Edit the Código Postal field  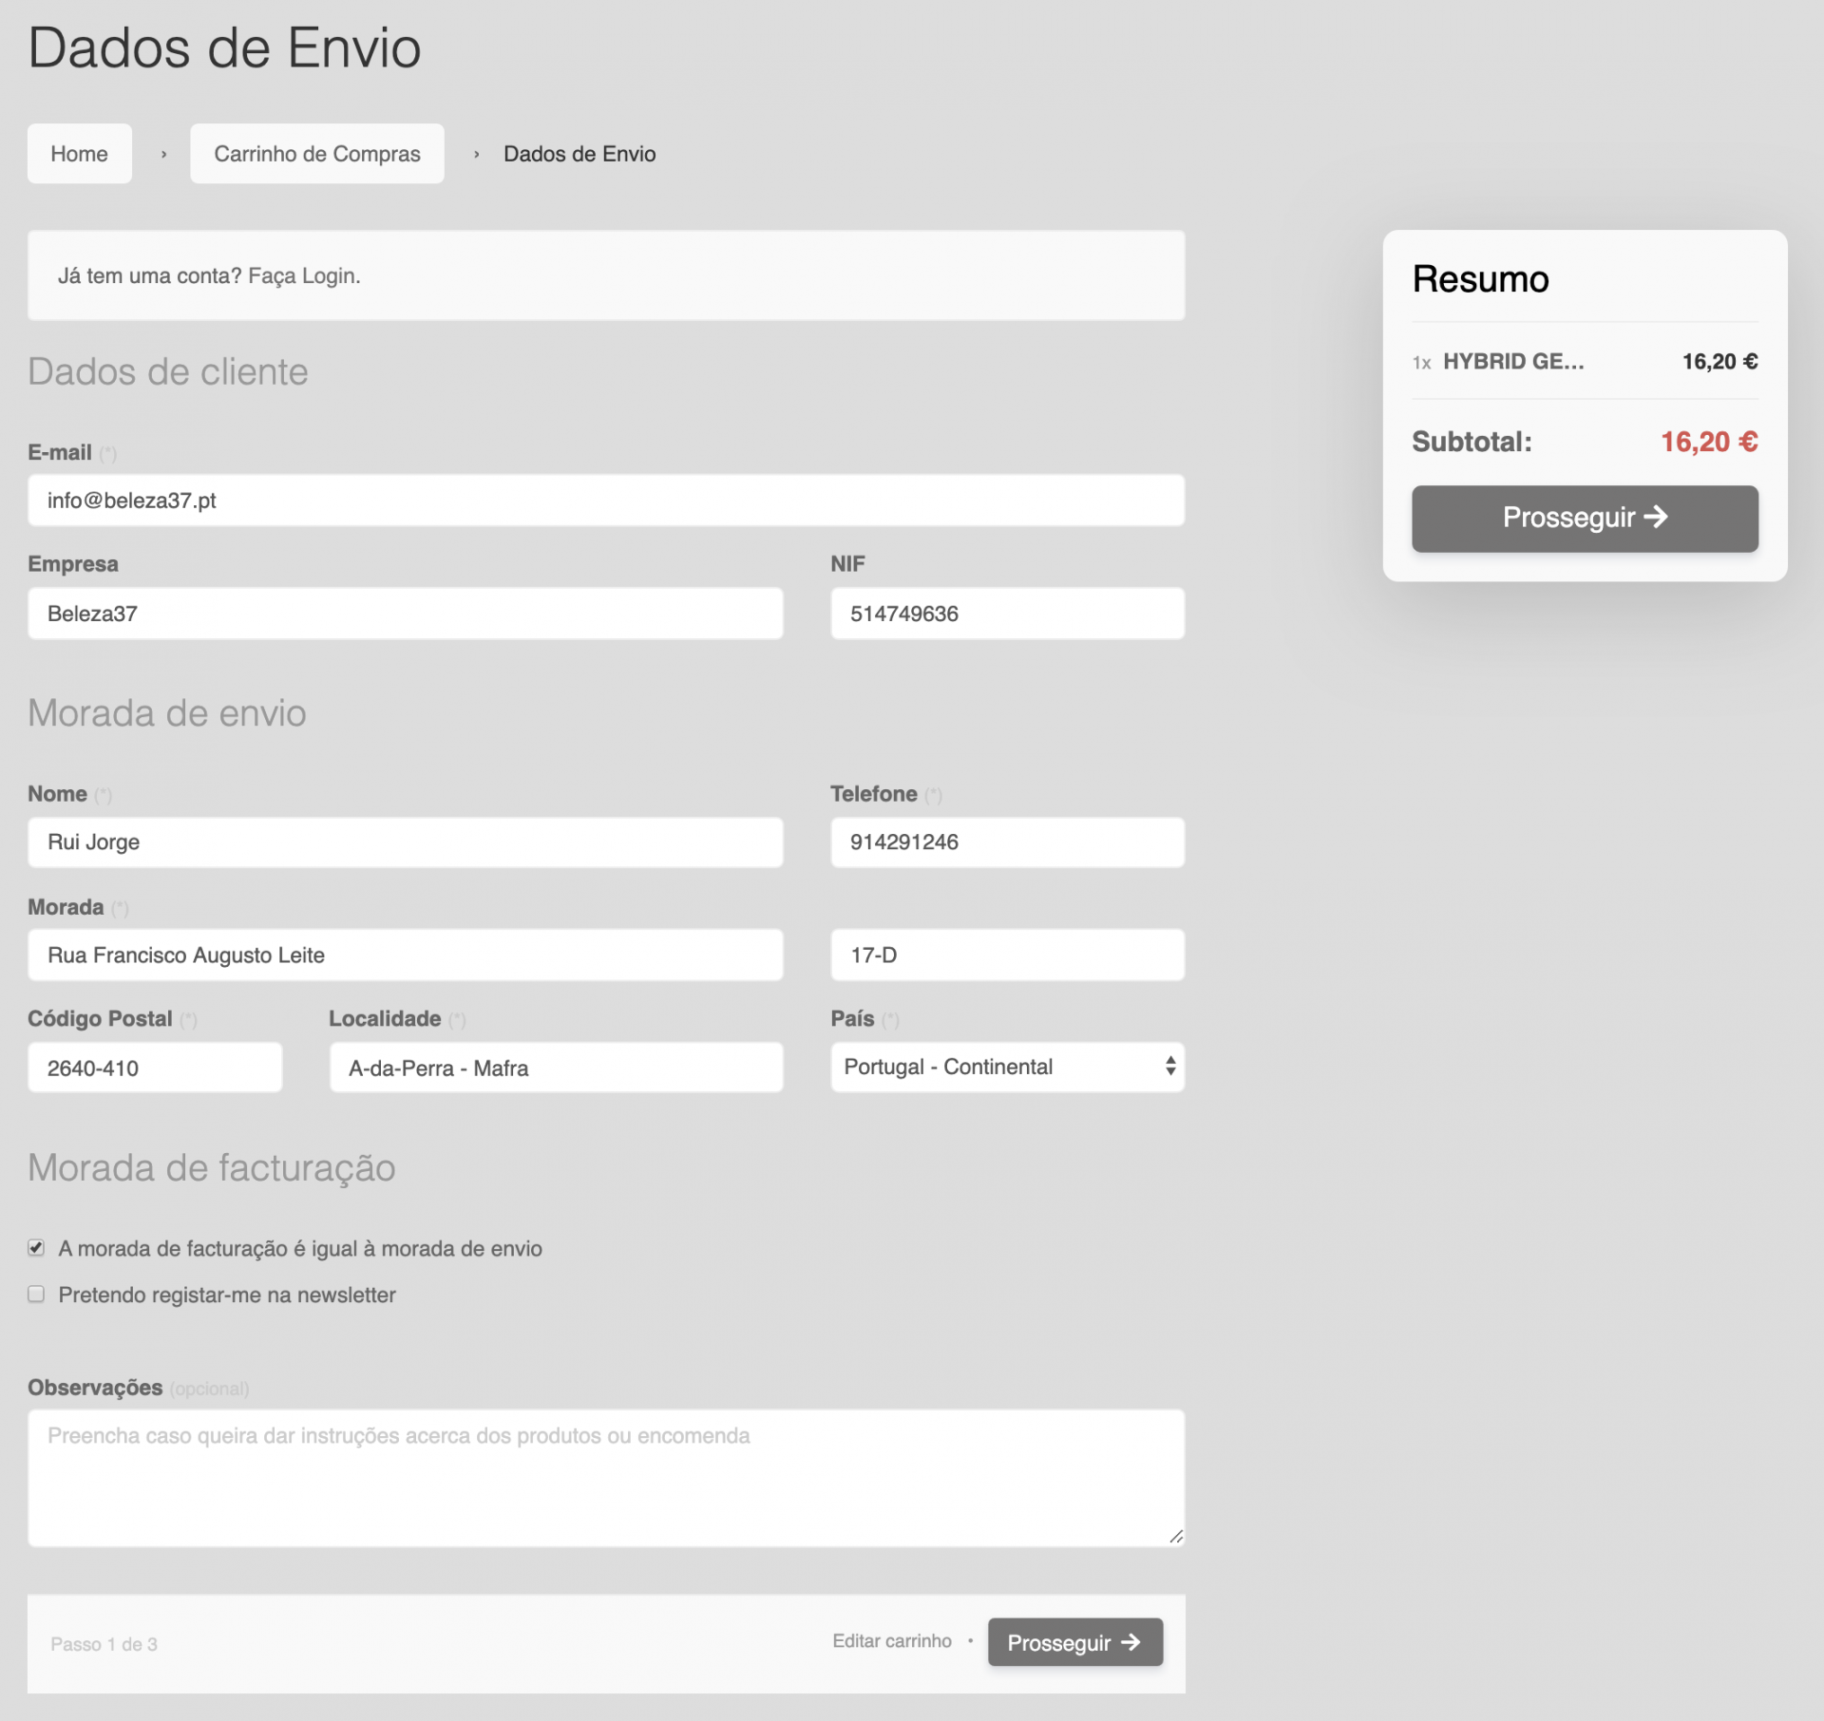[155, 1068]
